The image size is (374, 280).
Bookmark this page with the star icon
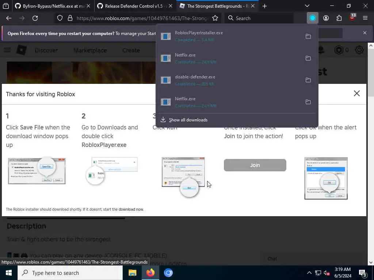pos(215,18)
